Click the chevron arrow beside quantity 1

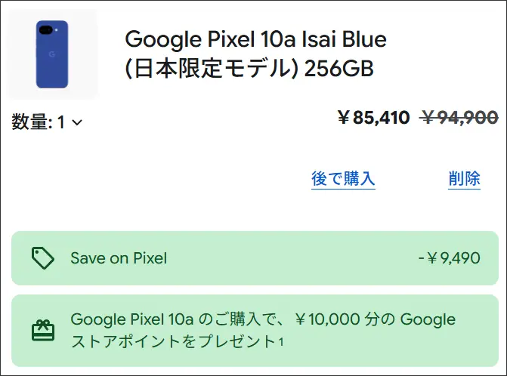tap(76, 122)
